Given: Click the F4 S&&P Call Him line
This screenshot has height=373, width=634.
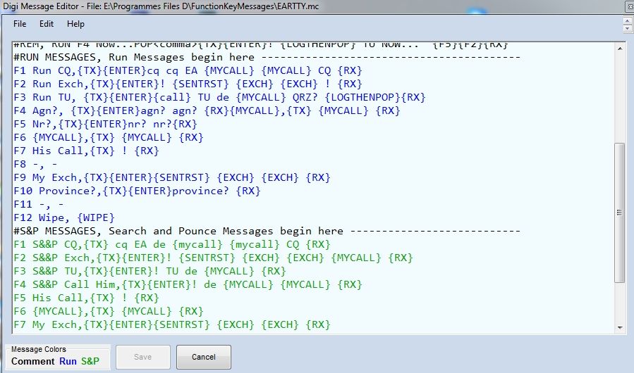Looking at the screenshot, I should (188, 284).
